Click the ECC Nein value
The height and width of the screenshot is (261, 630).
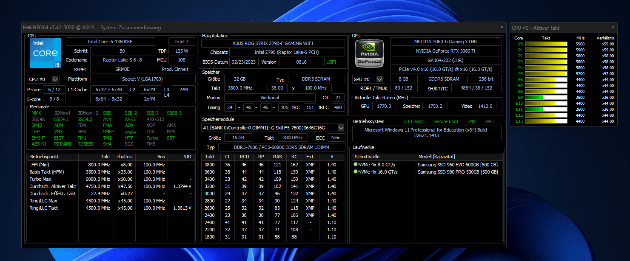click(x=336, y=138)
